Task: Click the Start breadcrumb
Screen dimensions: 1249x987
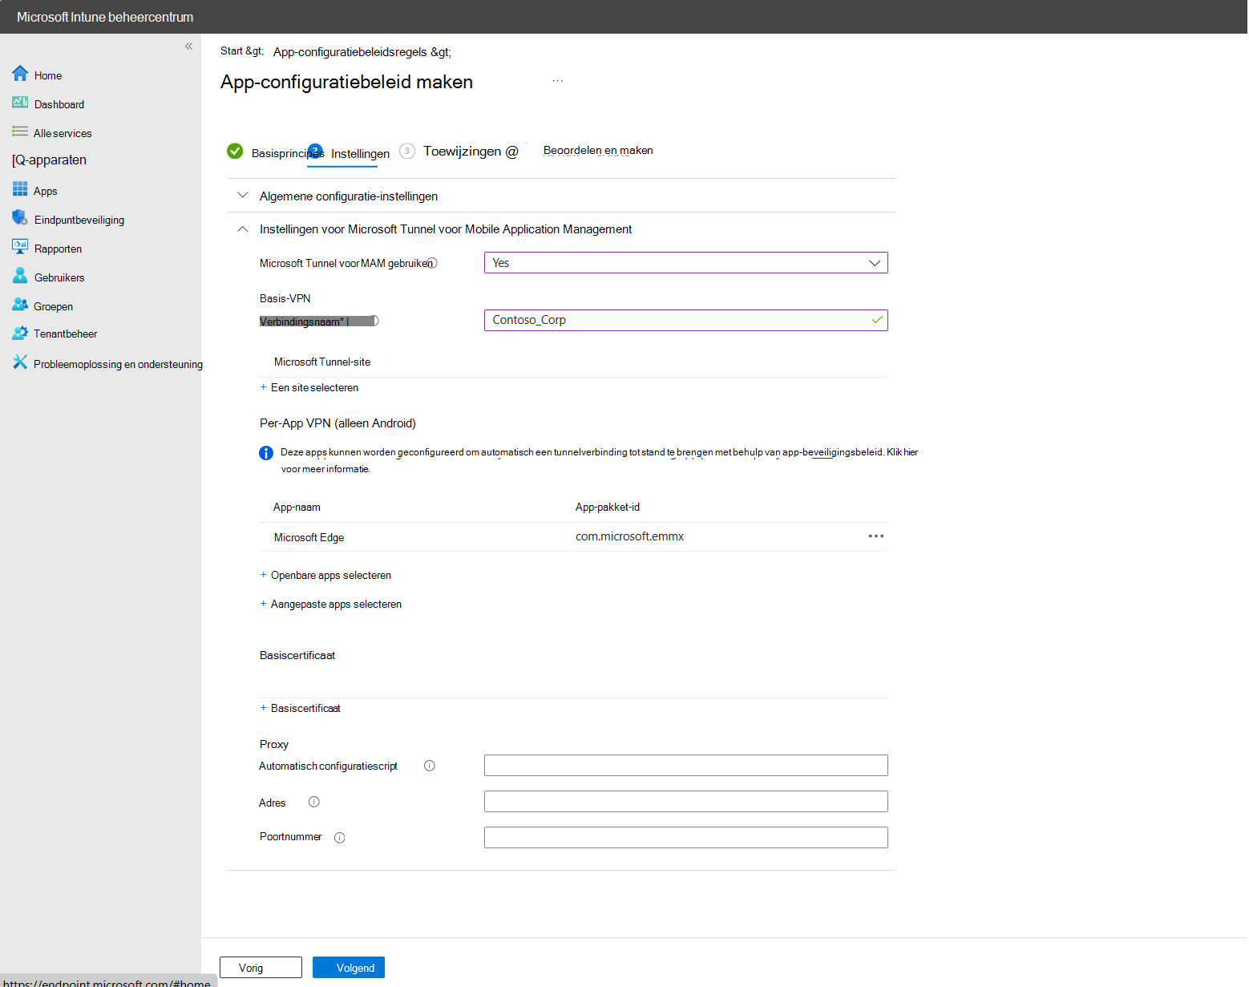Action: (242, 51)
